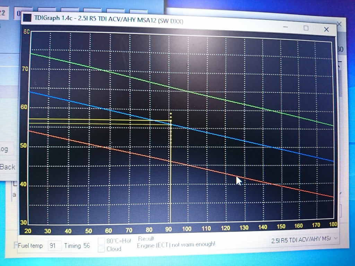The height and width of the screenshot is (266, 355).
Task: Close the TDIGraph 1.4c window
Action: (x=326, y=29)
